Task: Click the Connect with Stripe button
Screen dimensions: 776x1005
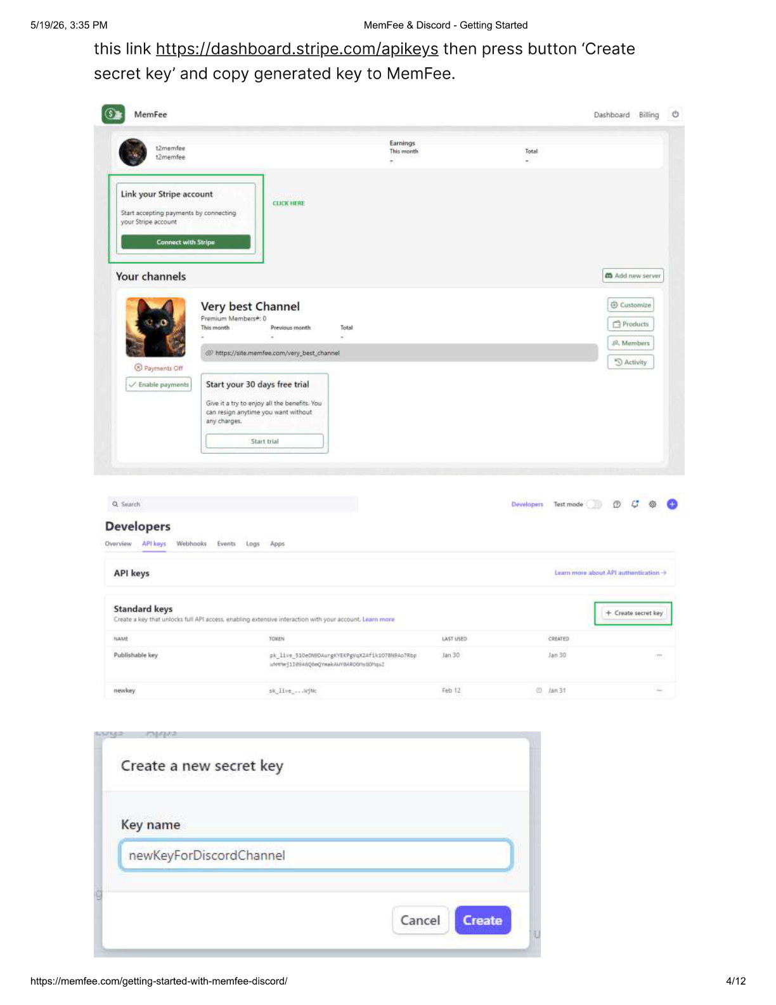Action: point(186,242)
